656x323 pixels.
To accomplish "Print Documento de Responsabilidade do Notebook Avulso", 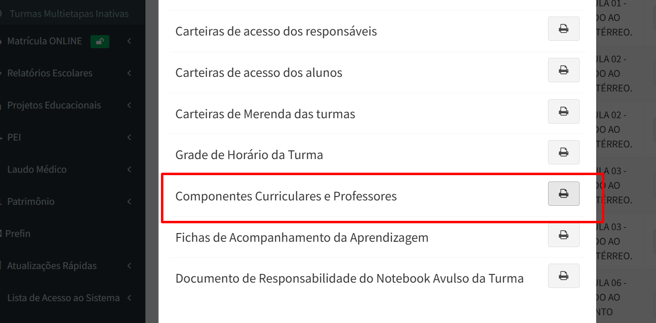I will coord(564,276).
